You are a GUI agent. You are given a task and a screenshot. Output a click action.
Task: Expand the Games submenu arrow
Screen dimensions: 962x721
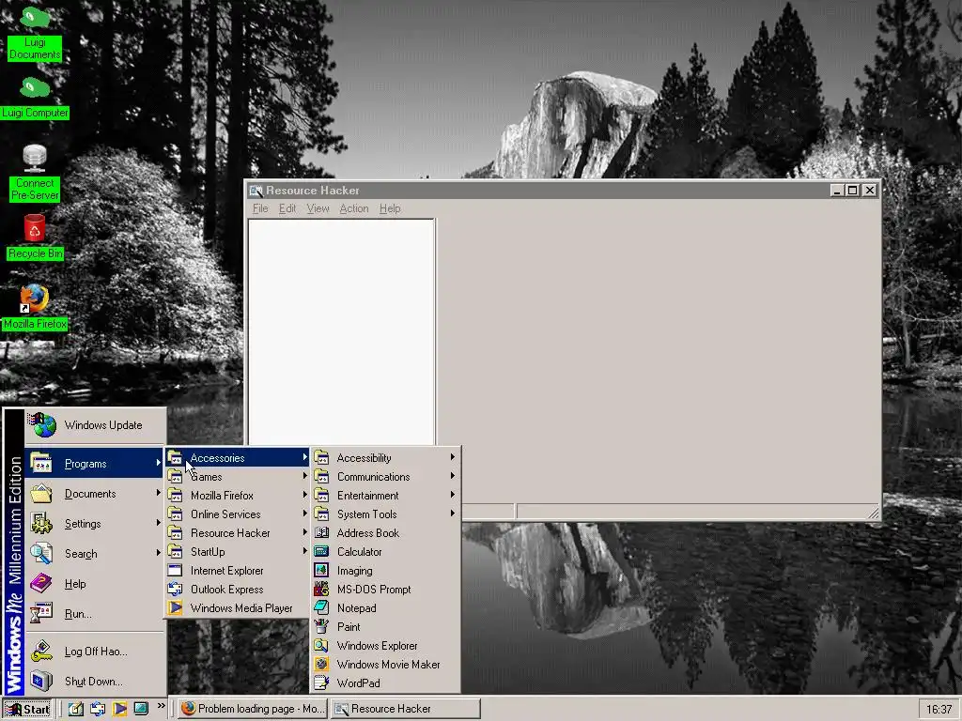(x=305, y=476)
